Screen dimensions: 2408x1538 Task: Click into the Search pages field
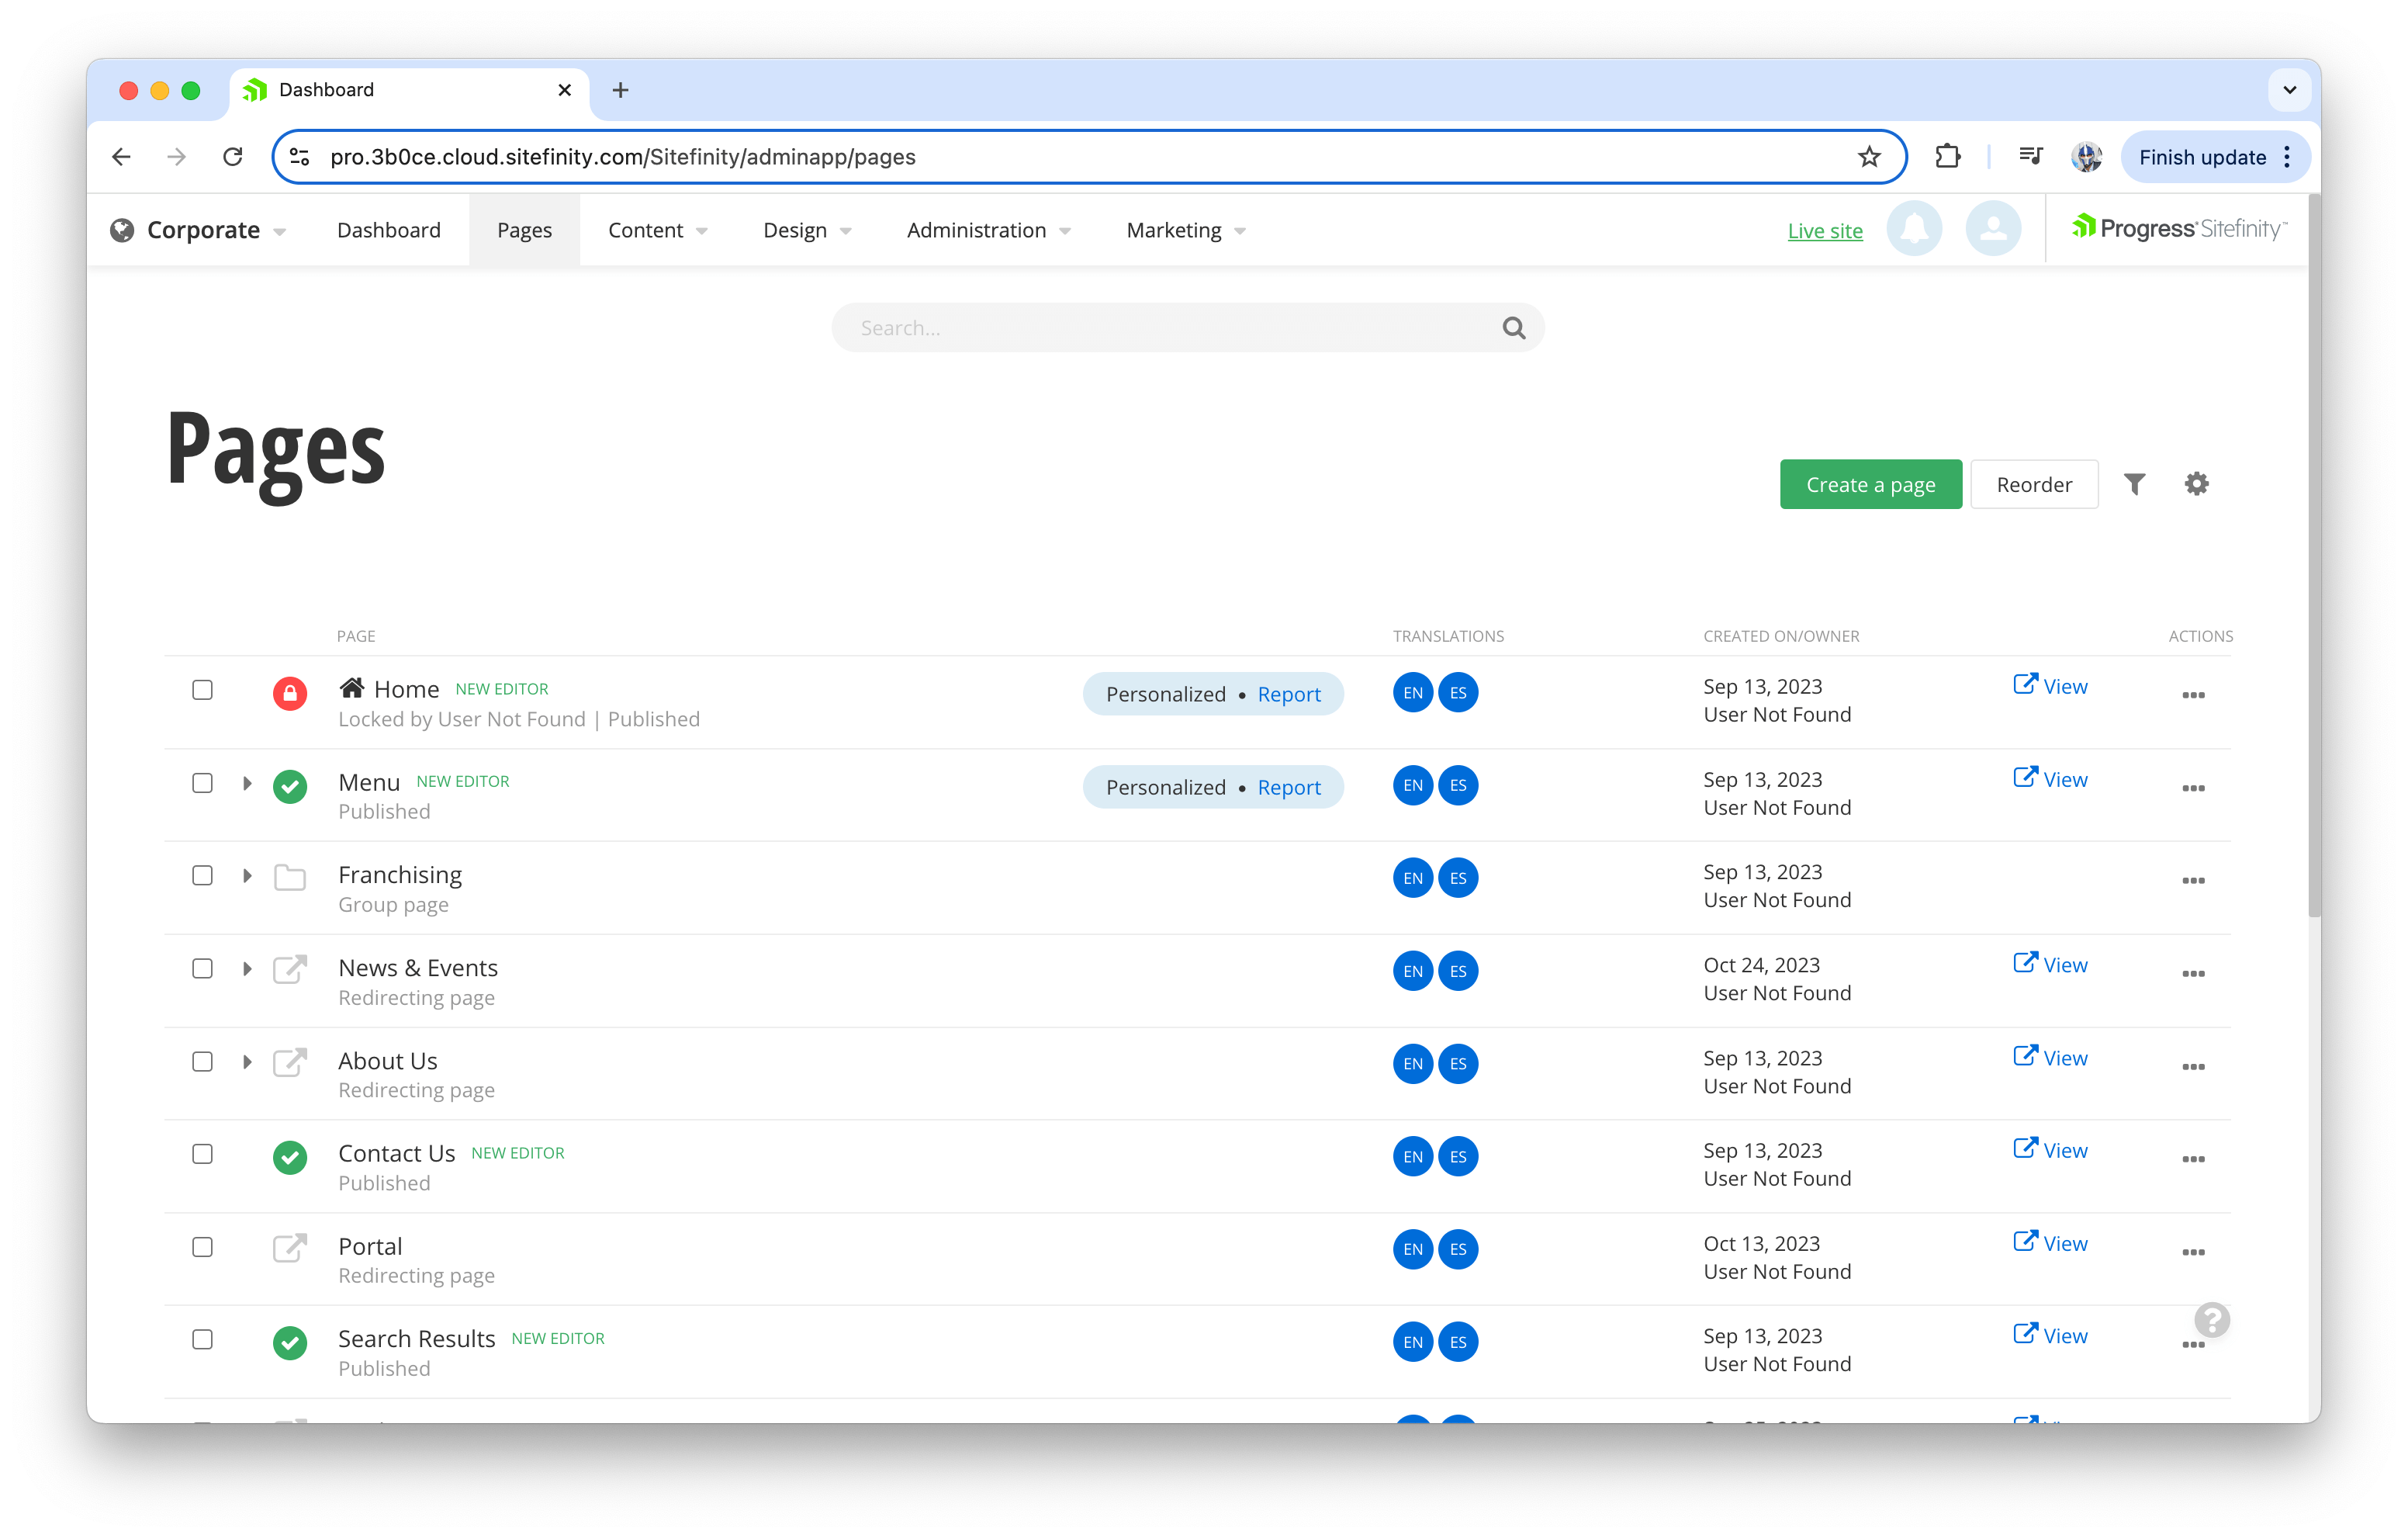tap(1160, 328)
